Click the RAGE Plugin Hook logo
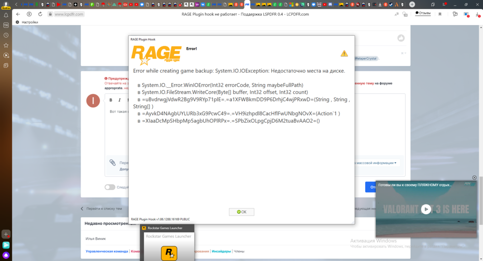The width and height of the screenshot is (483, 261). 156,55
